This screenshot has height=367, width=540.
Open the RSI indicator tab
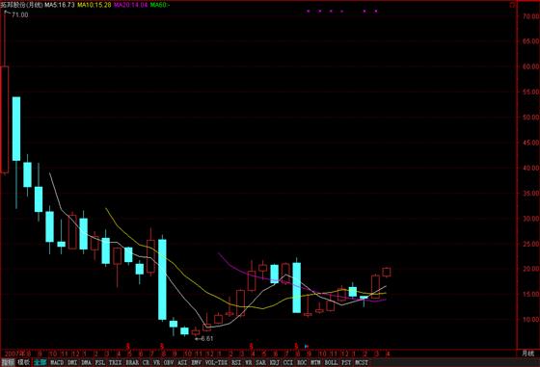pos(236,362)
